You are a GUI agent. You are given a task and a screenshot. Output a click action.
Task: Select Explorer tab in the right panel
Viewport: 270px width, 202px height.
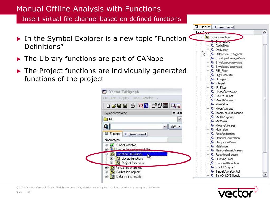click(x=202, y=27)
